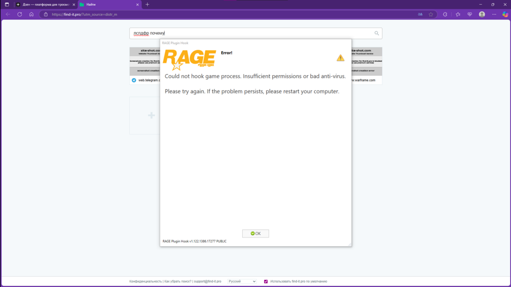
Task: Open the user profile avatar
Action: [x=482, y=14]
